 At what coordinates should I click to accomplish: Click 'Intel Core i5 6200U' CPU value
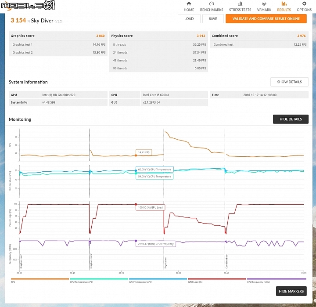pyautogui.click(x=155, y=95)
